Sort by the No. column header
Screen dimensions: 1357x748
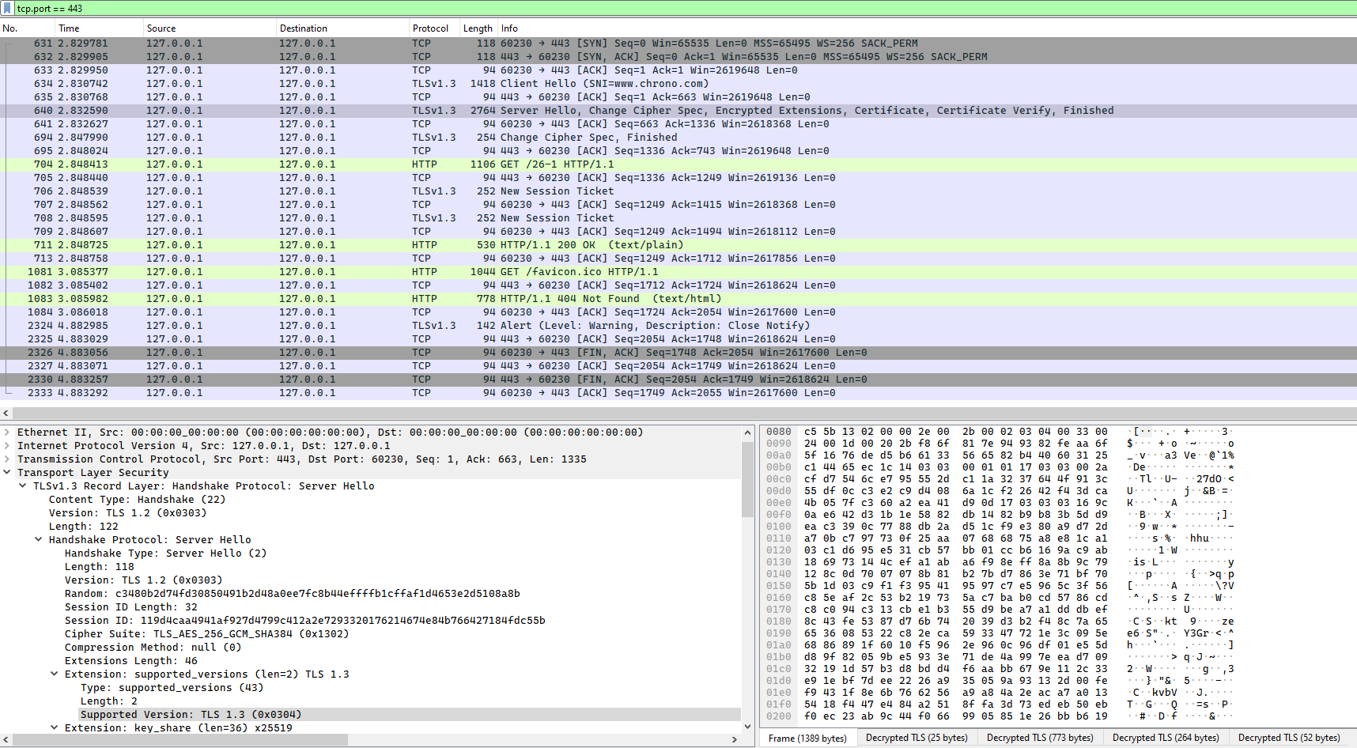28,28
